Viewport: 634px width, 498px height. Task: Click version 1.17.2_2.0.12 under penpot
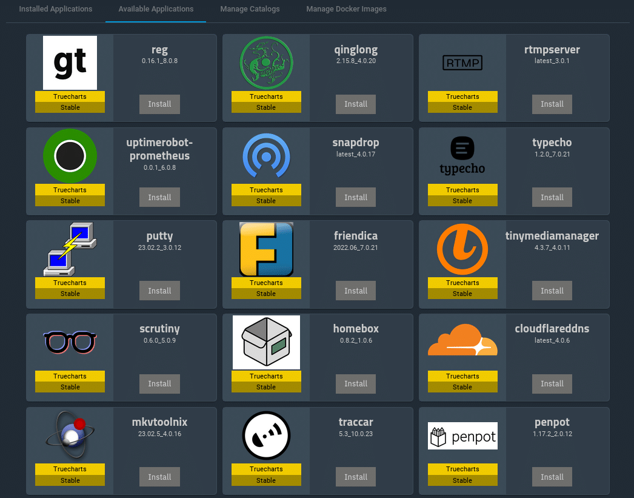click(552, 434)
